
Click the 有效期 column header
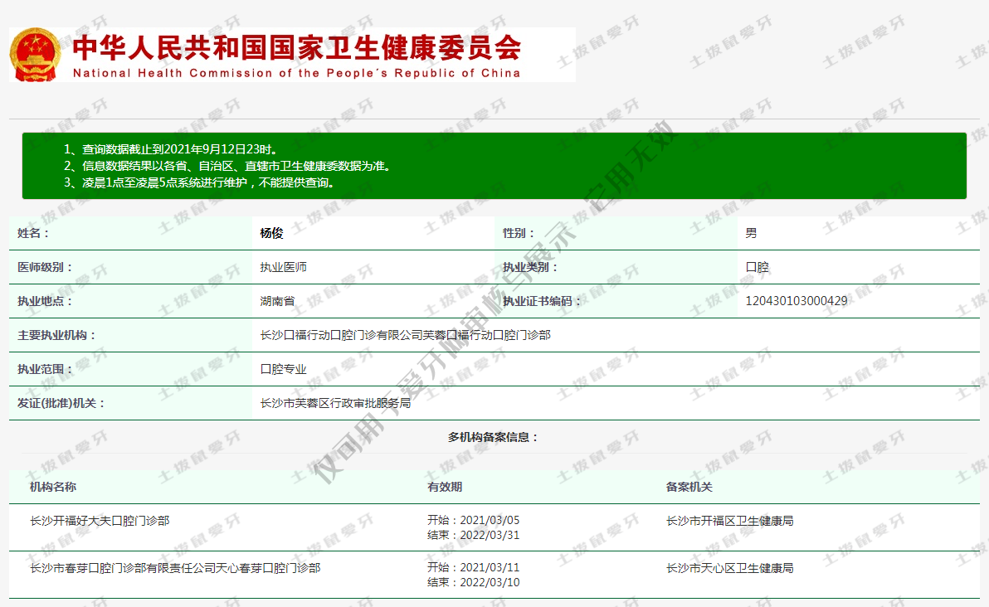445,488
